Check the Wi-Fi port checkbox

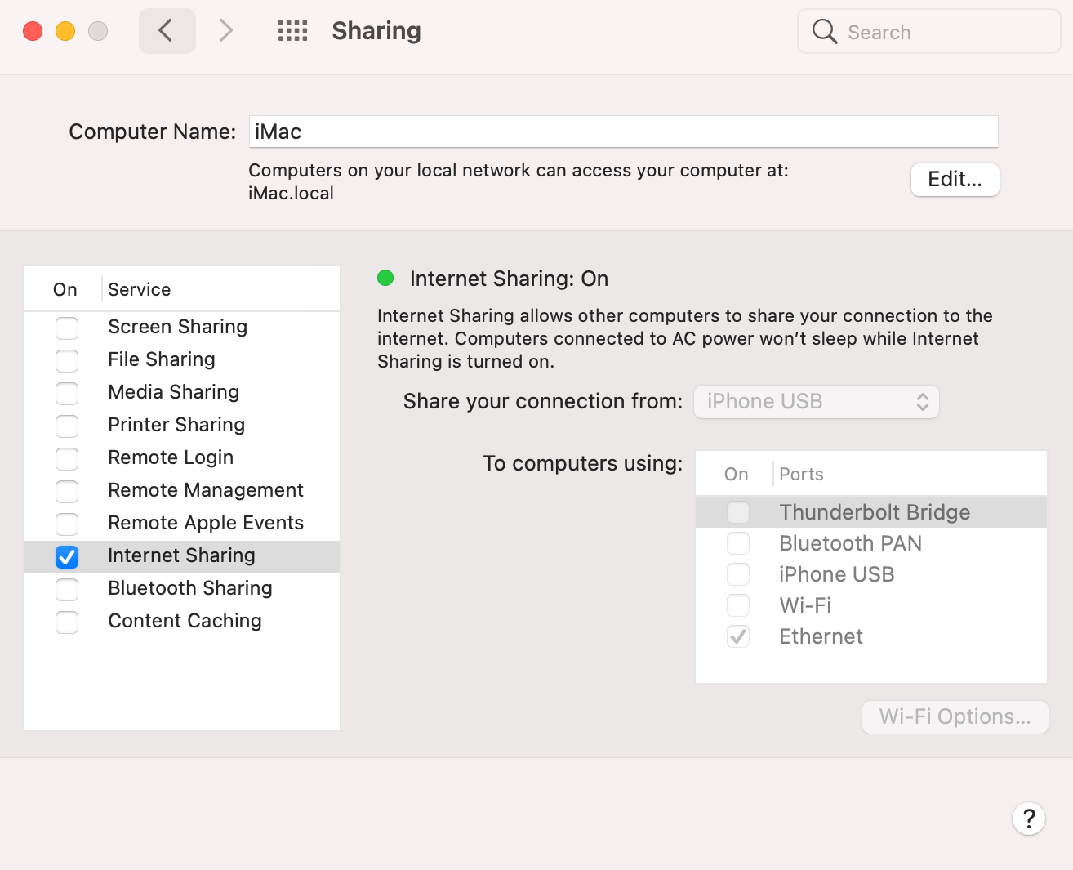(738, 605)
